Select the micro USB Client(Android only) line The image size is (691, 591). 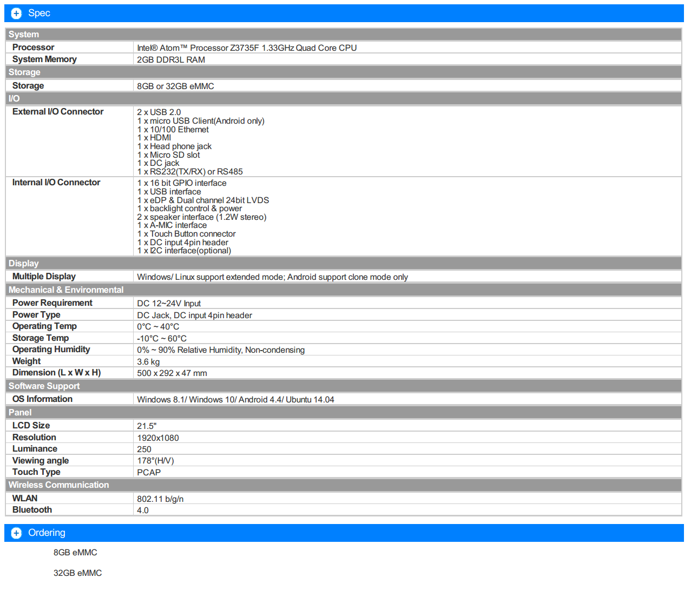click(201, 121)
